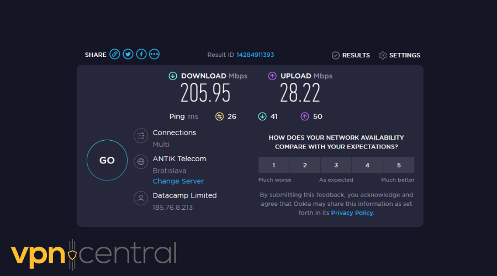This screenshot has height=276, width=497.
Task: Click the ANTIK Telecom globe icon
Action: 141,162
